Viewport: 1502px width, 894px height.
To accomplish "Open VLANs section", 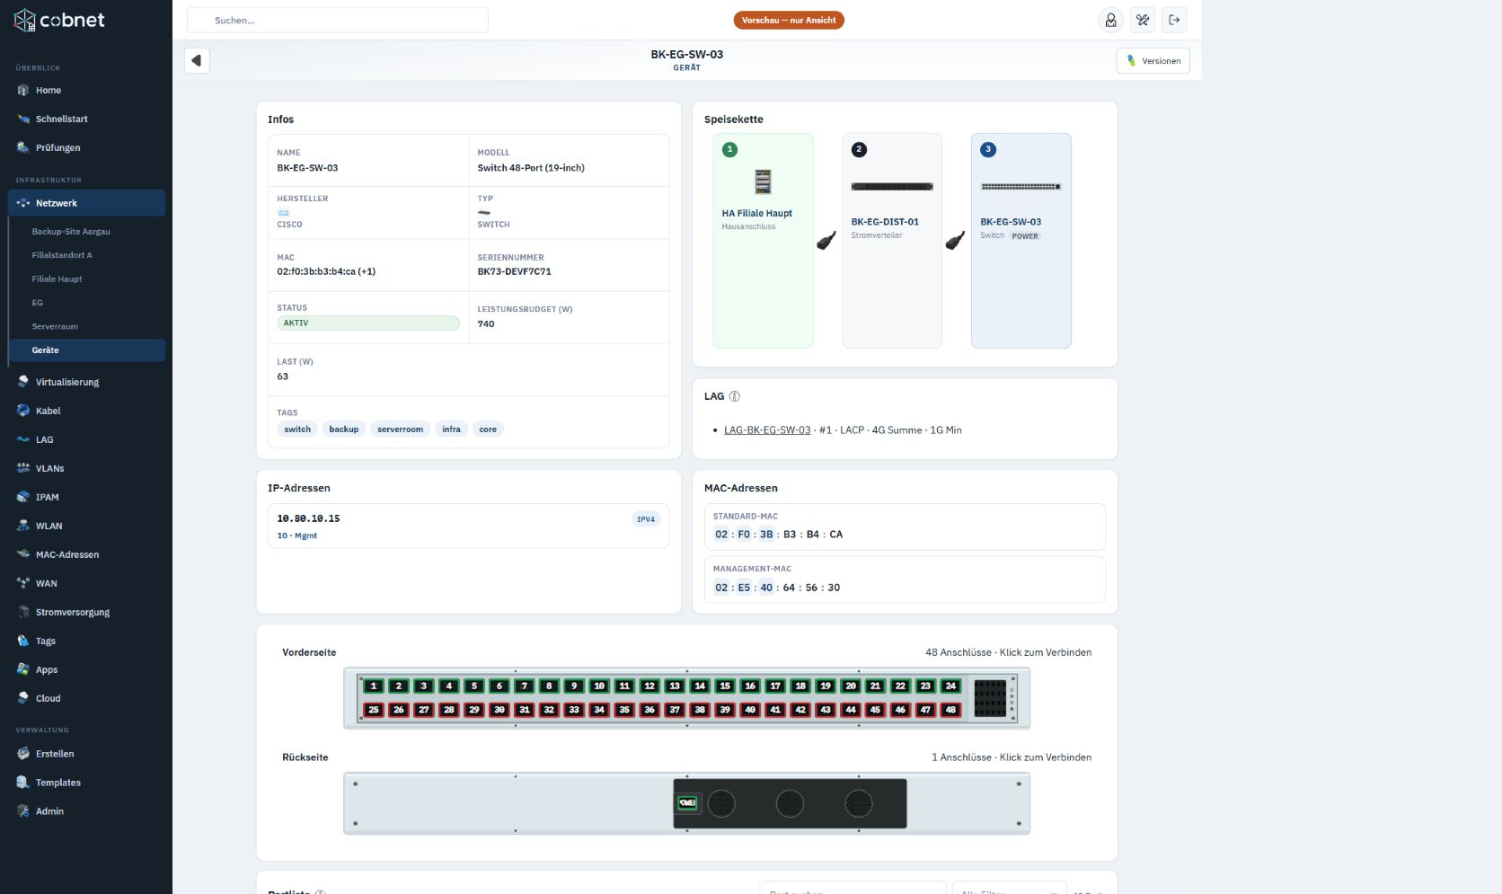I will pos(86,468).
